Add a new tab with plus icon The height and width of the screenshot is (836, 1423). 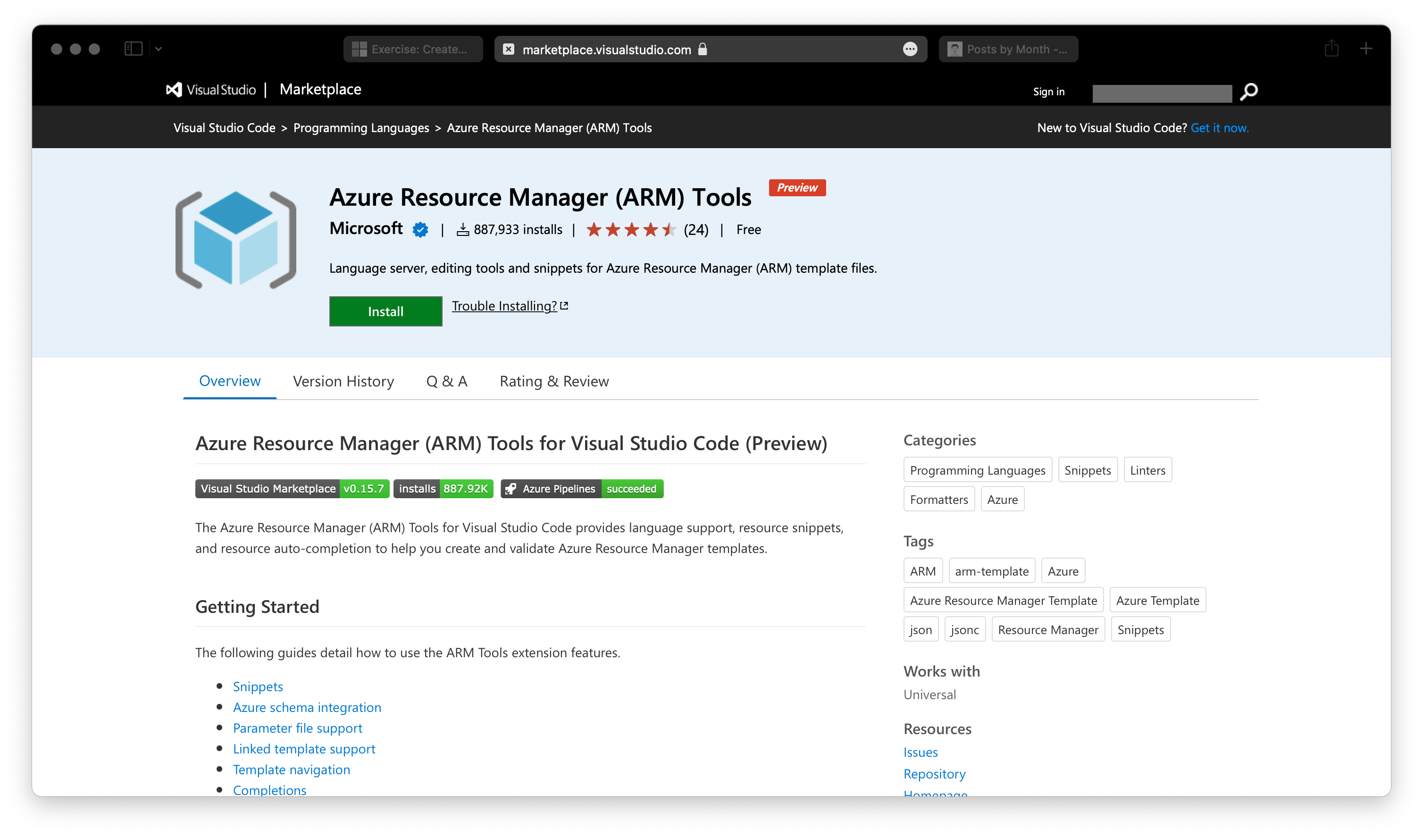[1365, 49]
